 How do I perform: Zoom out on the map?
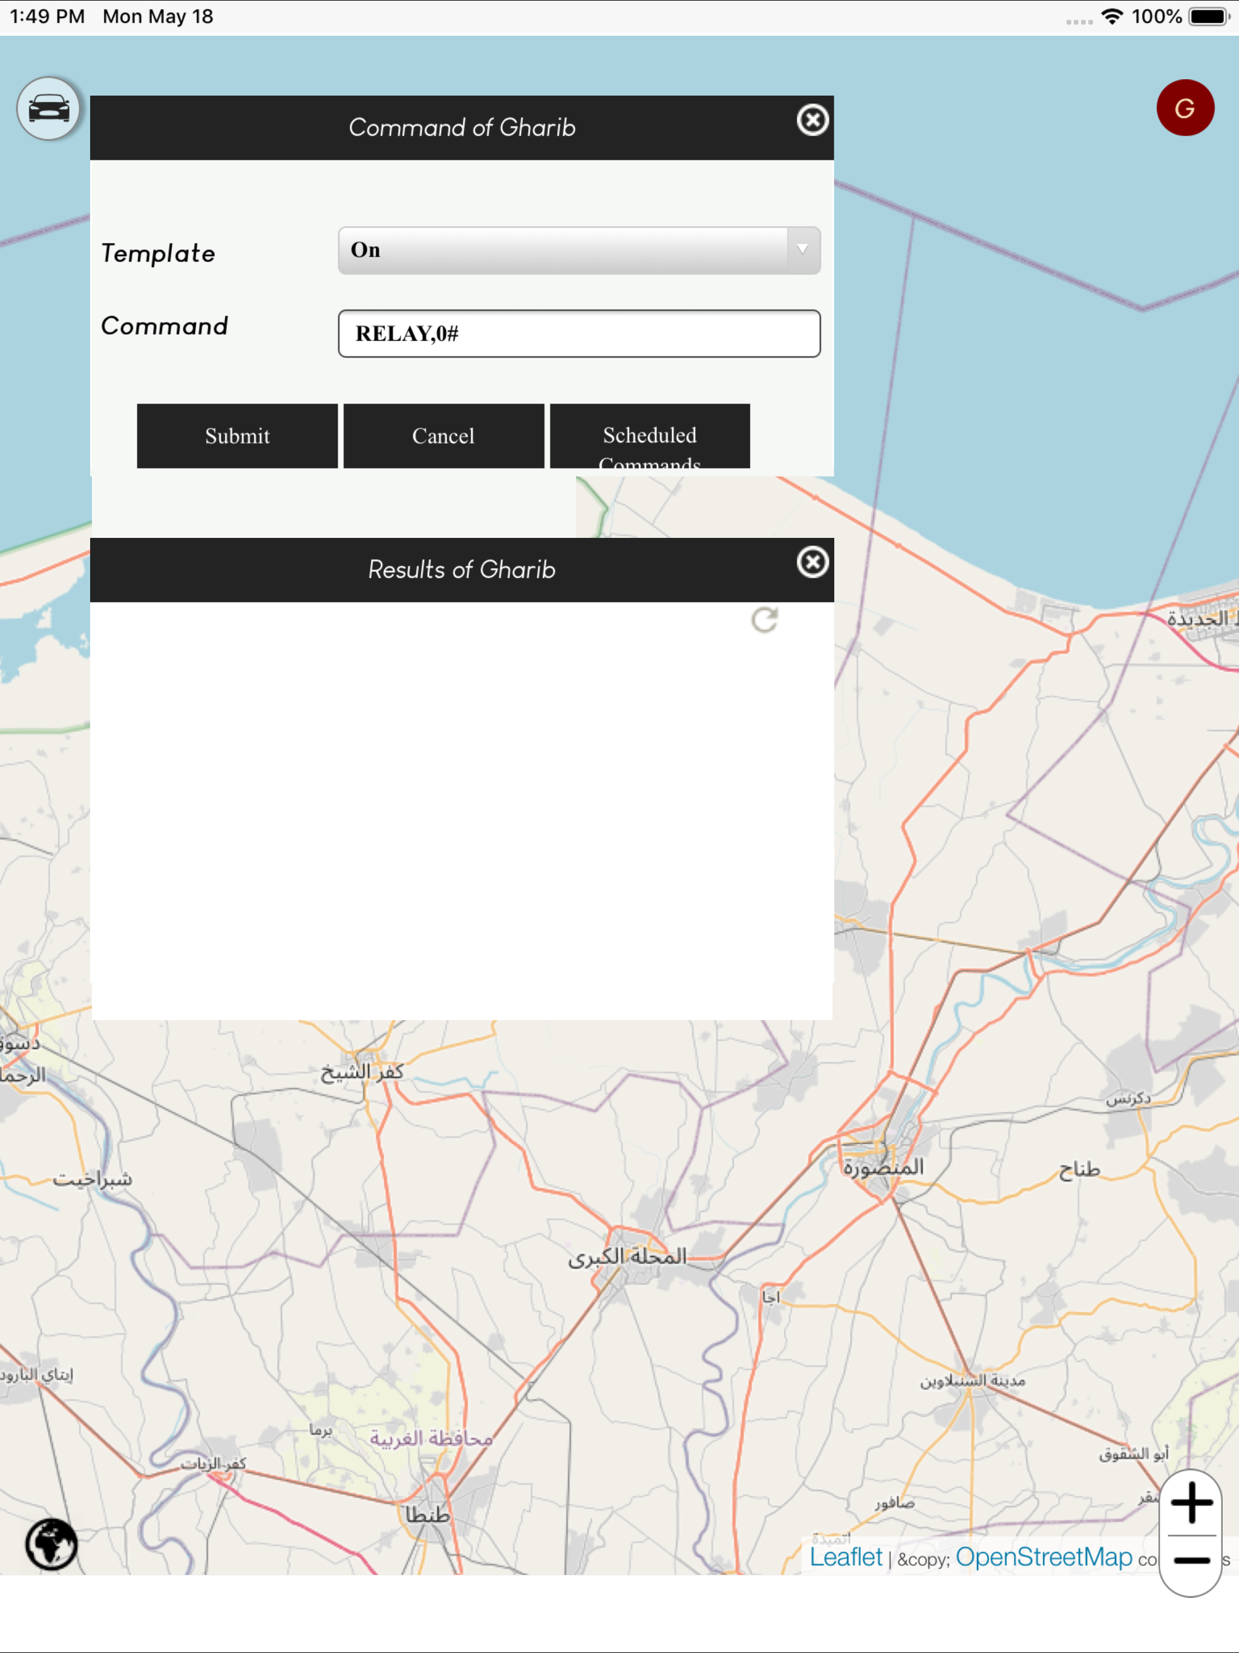[x=1191, y=1560]
